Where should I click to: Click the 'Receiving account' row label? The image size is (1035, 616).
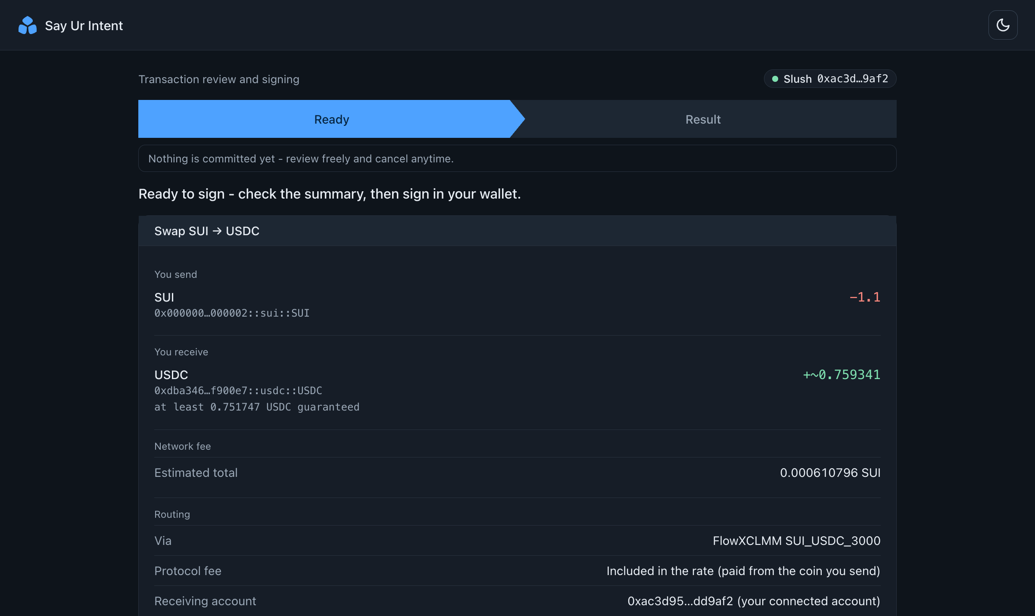(x=205, y=601)
